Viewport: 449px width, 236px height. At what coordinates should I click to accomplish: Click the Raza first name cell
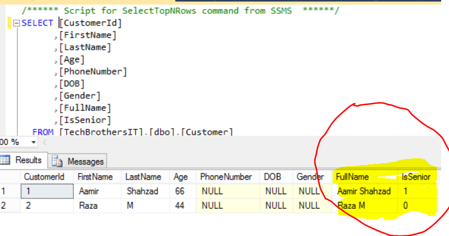click(x=98, y=205)
